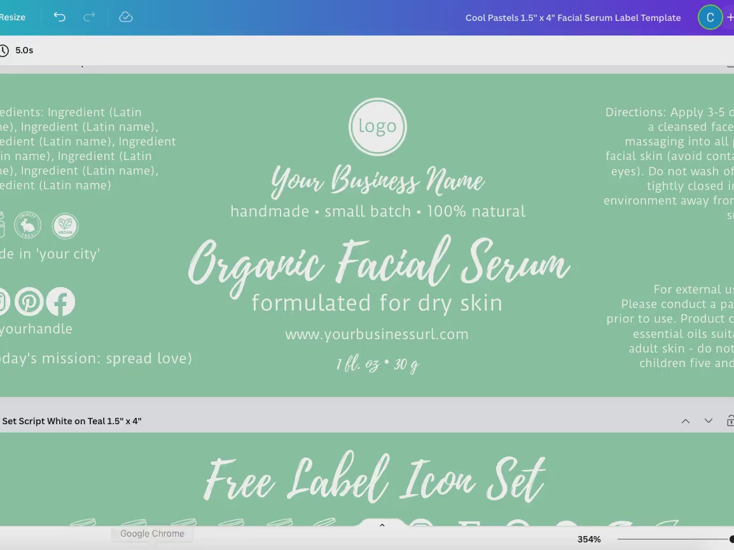
Task: Select the 'yourhandle' text
Action: 36,329
